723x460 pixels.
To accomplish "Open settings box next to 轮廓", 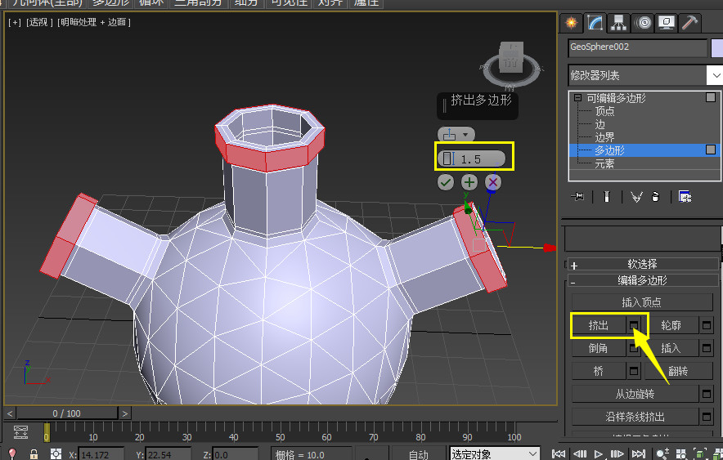I will click(707, 325).
